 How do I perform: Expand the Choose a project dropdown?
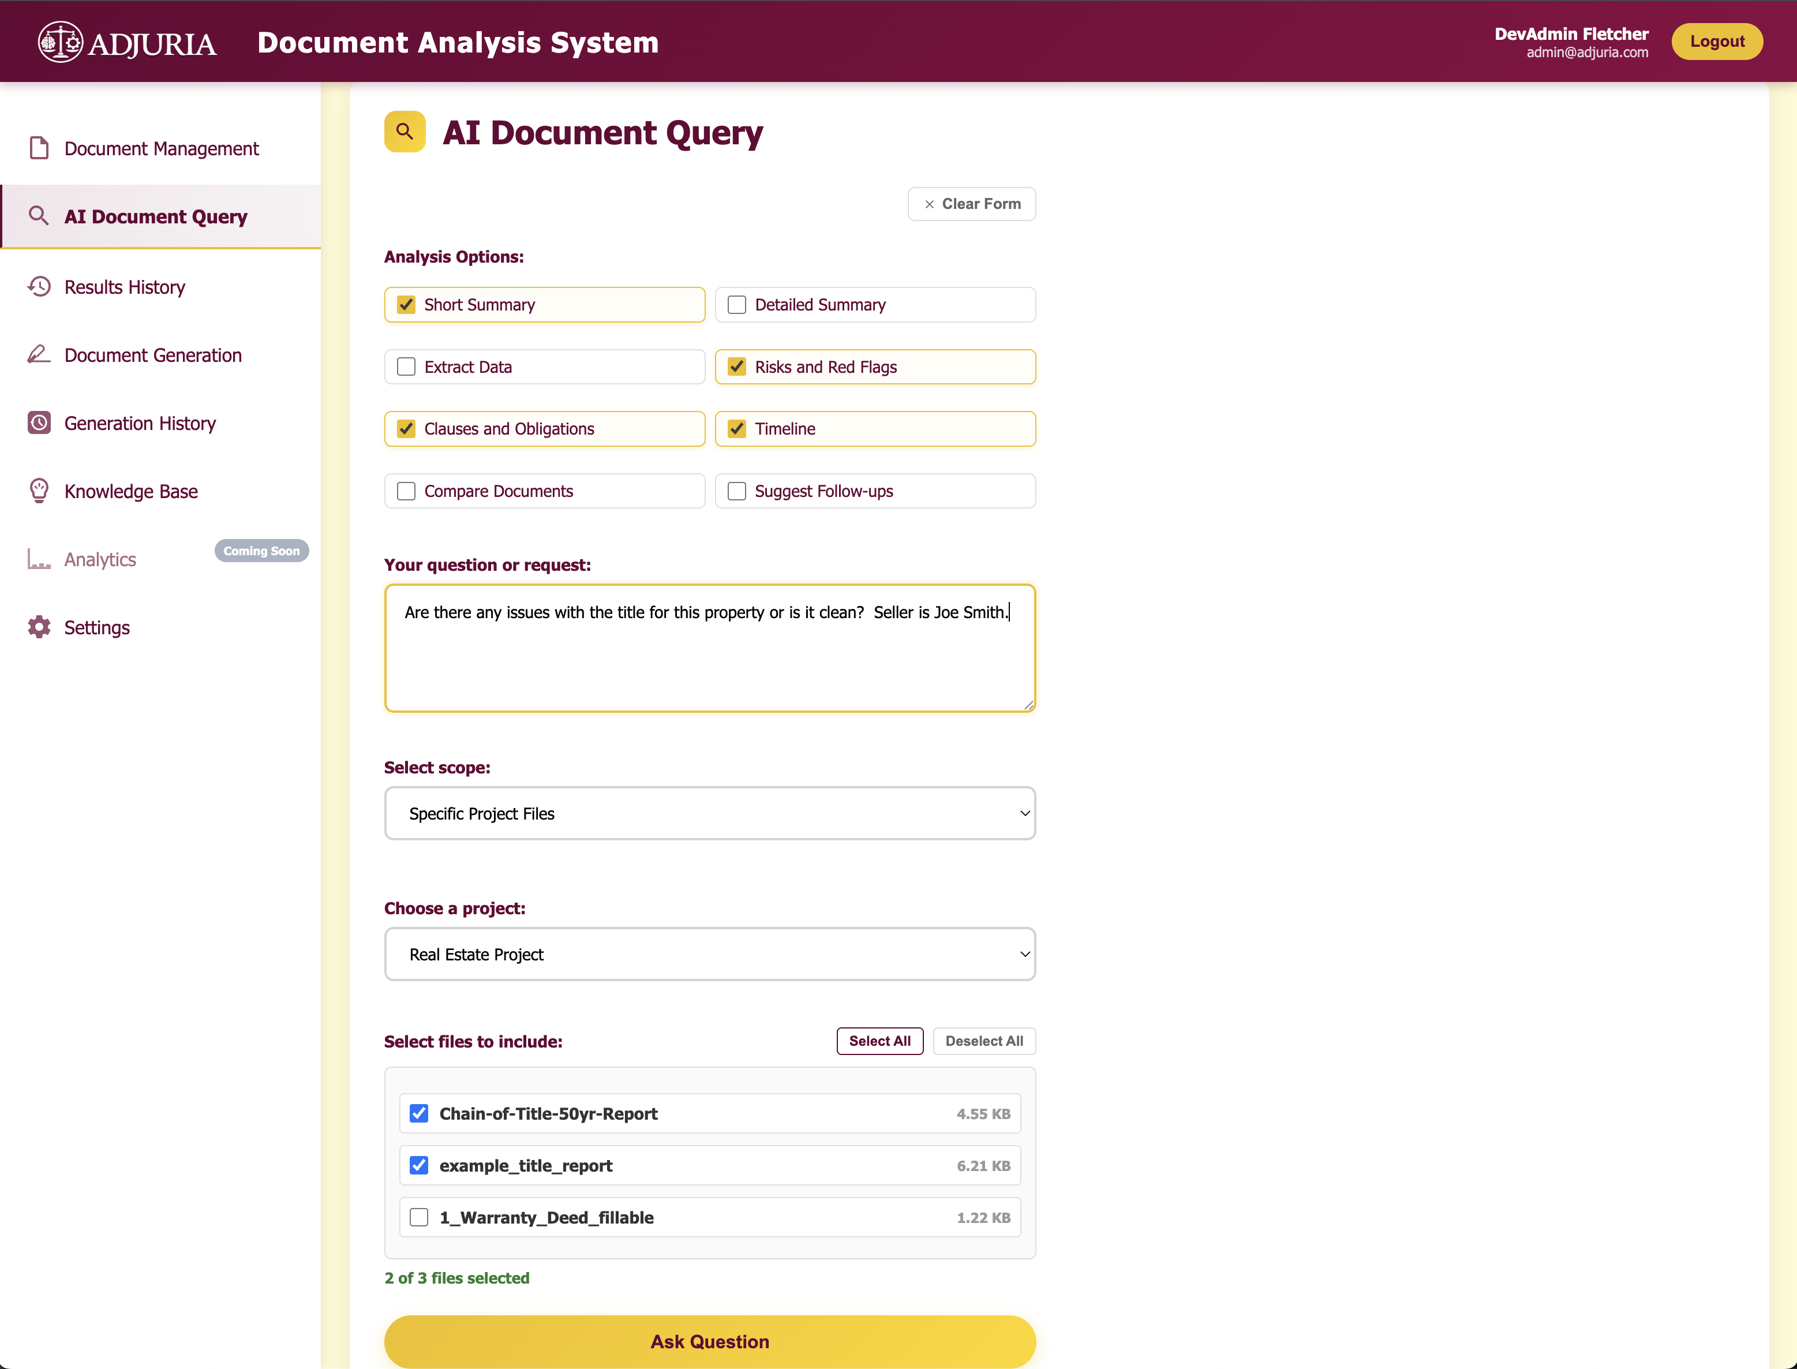[x=710, y=954]
